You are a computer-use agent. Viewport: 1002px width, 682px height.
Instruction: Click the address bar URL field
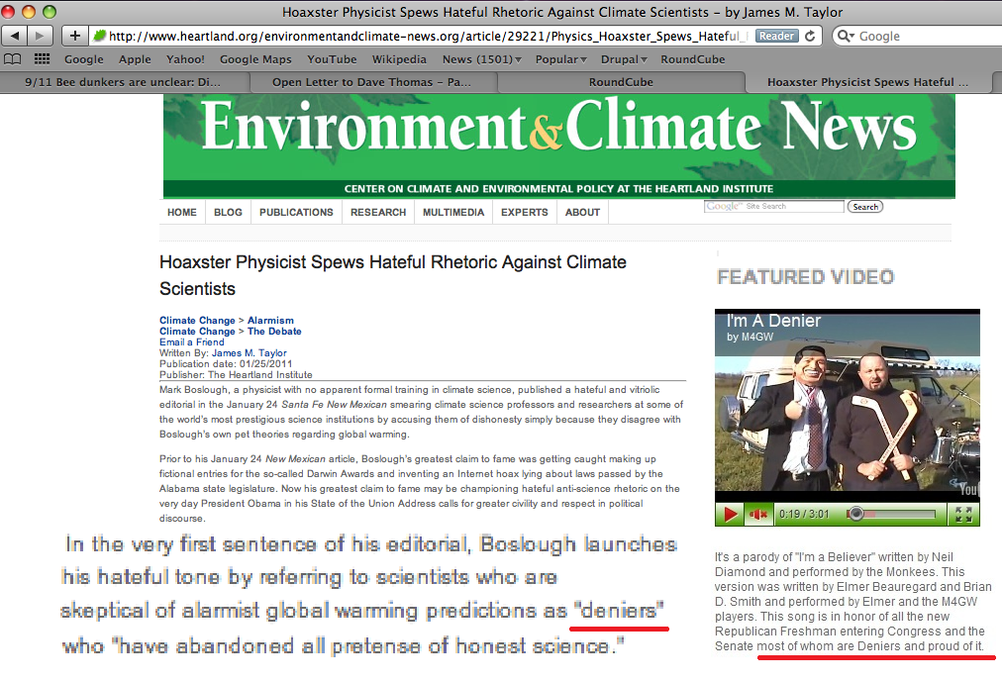422,36
